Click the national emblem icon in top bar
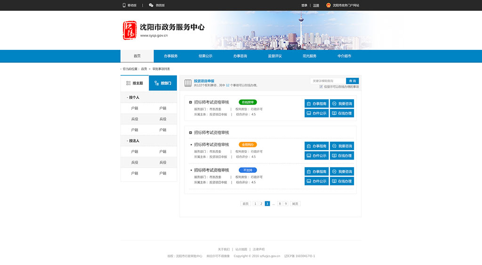 point(329,5)
